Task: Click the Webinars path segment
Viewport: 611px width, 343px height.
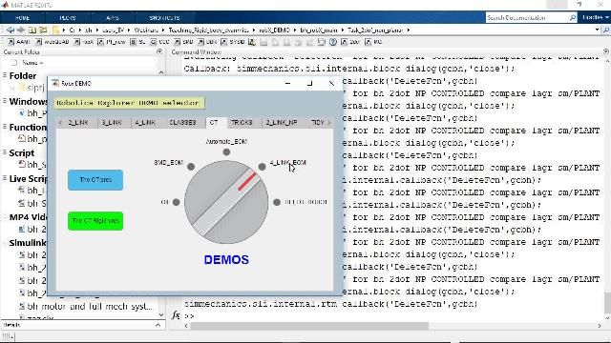Action: (x=146, y=30)
